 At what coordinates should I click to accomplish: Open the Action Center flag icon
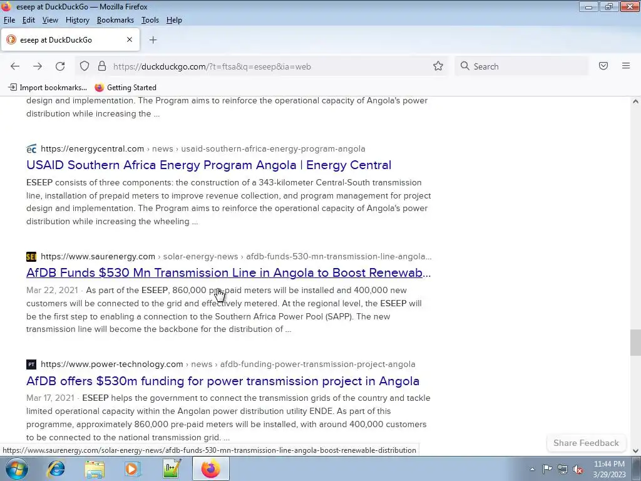point(547,469)
